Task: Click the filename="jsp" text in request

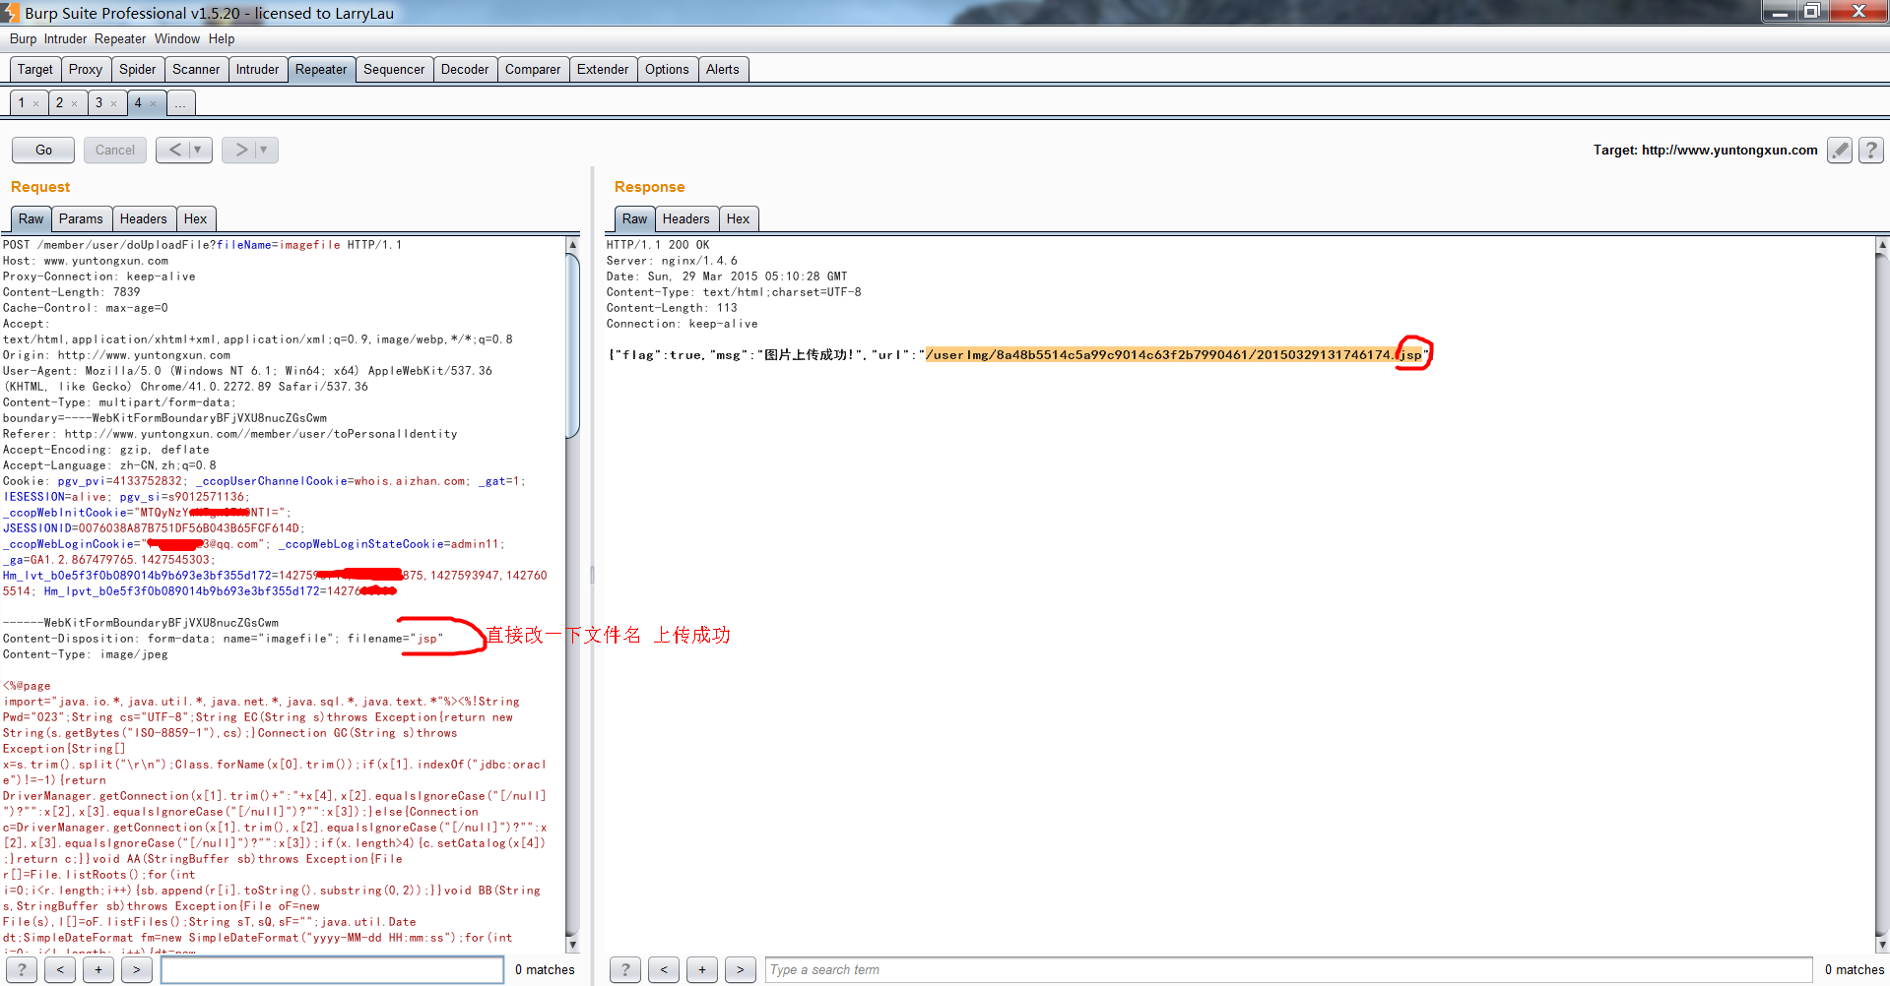Action: coord(396,639)
